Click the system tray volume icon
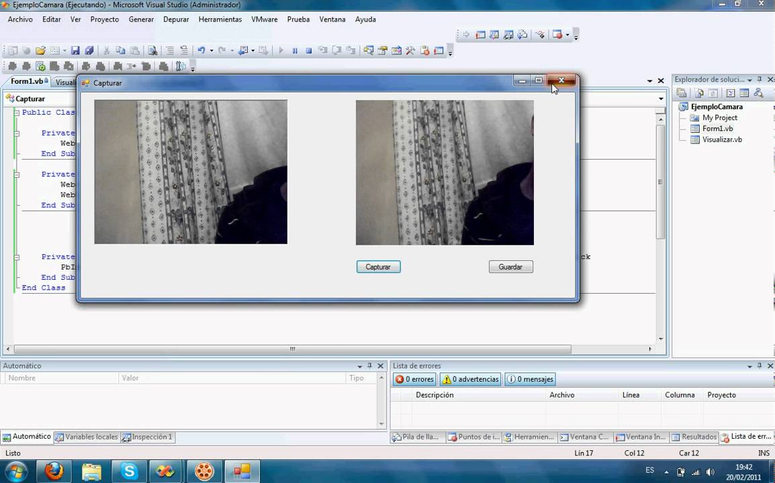 point(711,472)
